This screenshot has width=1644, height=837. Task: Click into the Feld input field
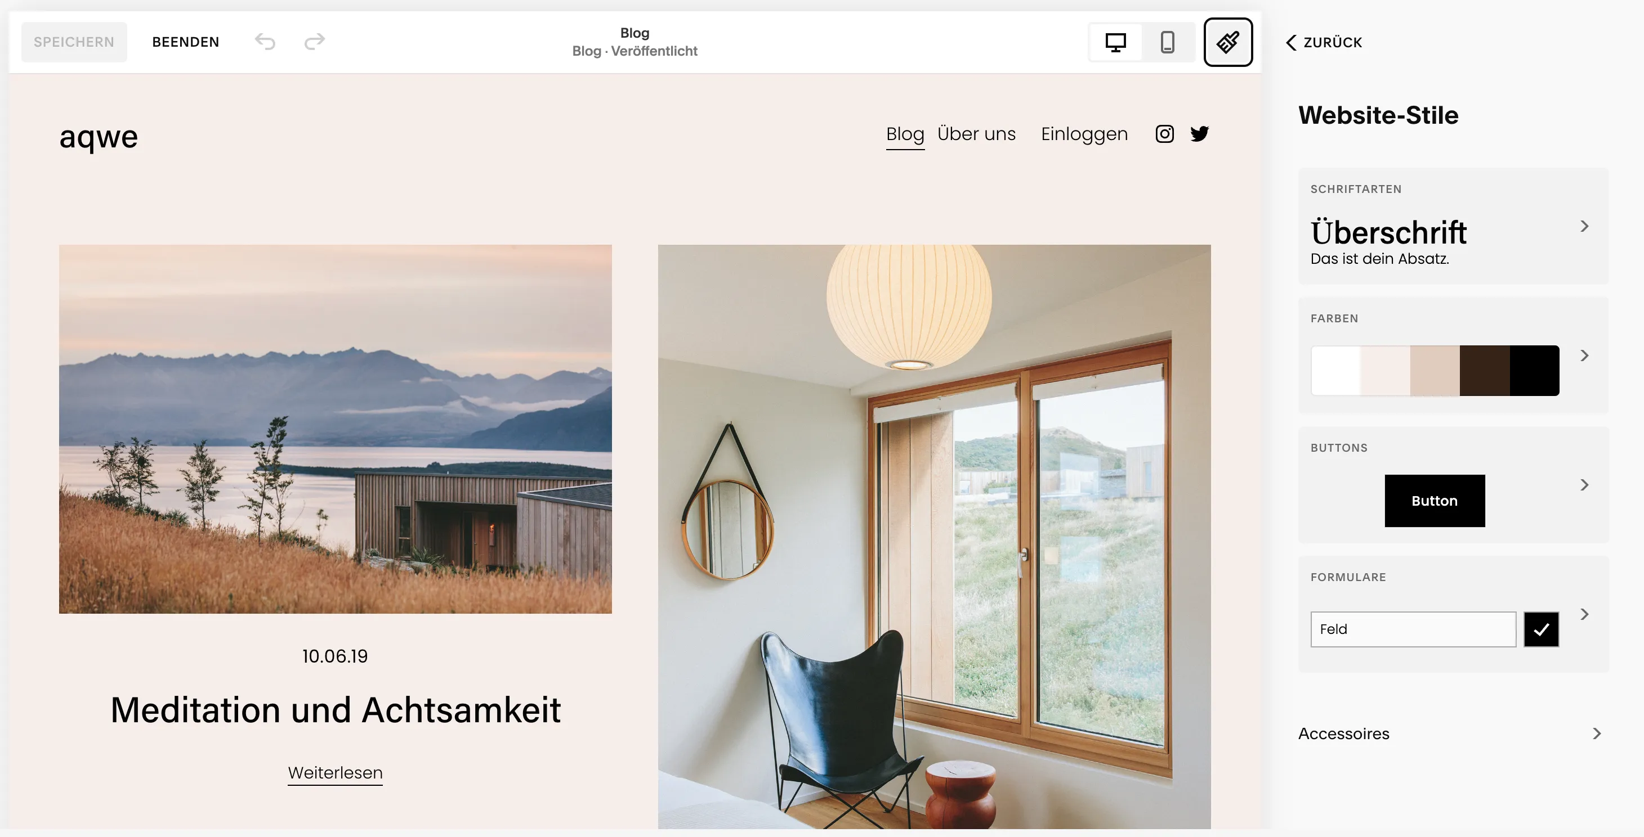(1413, 629)
